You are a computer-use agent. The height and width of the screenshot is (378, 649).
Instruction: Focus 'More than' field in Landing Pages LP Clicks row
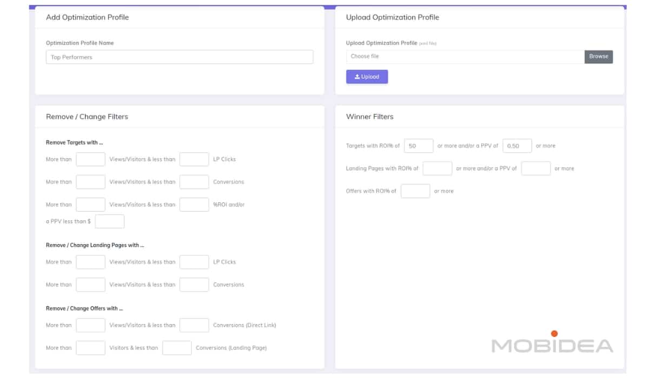pyautogui.click(x=91, y=262)
